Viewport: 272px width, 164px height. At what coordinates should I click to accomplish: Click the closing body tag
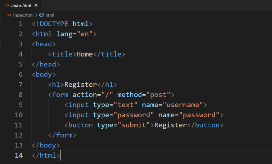coord(46,146)
